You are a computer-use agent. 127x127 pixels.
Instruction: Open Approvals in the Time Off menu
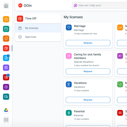pyautogui.click(x=38, y=37)
